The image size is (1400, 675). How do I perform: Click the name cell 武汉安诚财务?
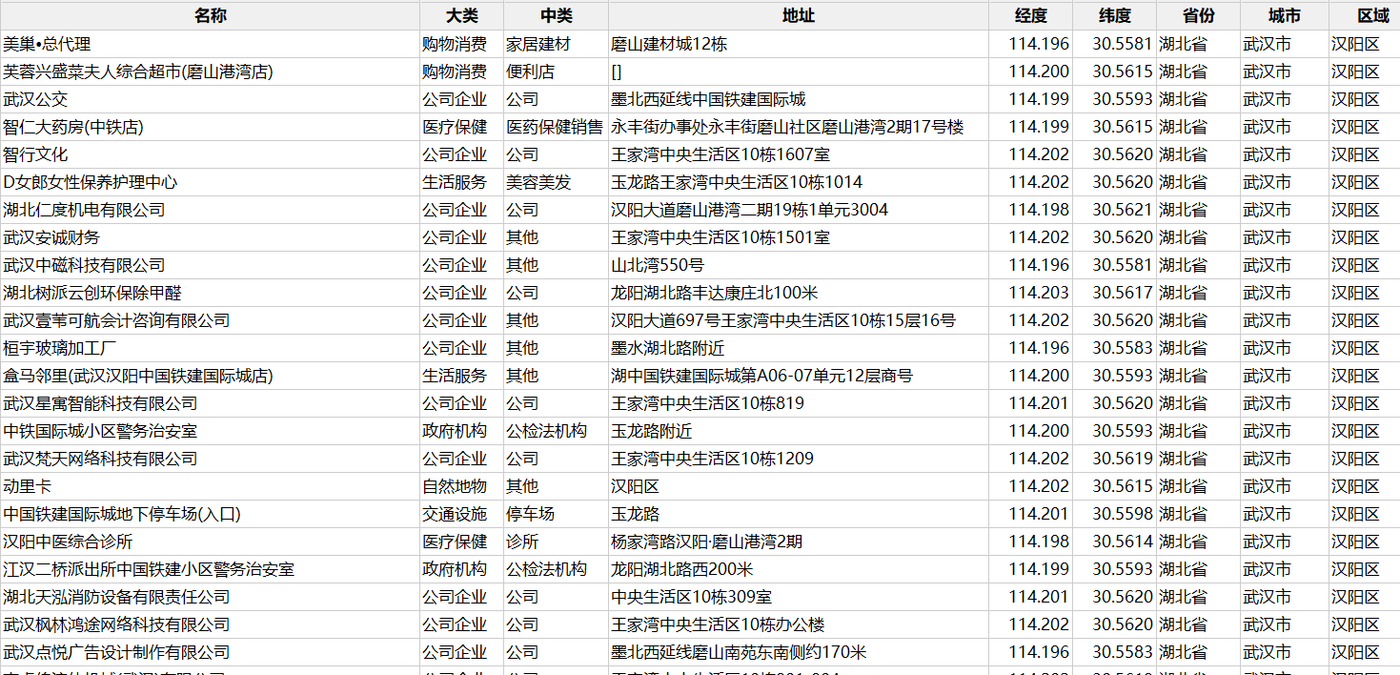(x=210, y=237)
